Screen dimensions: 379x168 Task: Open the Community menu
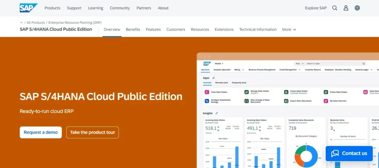point(120,8)
